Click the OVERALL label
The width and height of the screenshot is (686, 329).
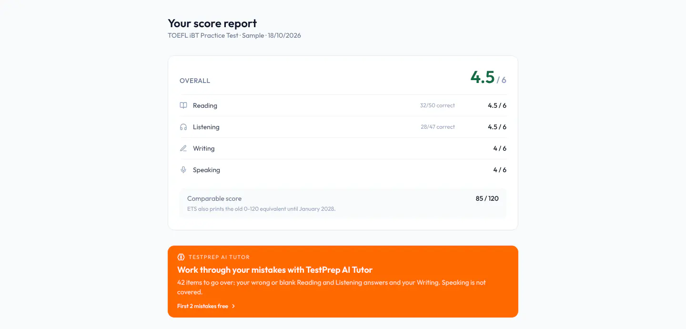(195, 81)
